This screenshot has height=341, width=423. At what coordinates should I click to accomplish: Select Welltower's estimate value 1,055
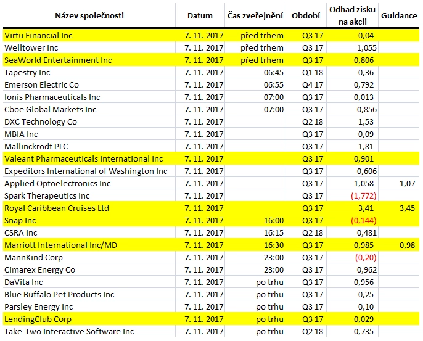(x=367, y=47)
